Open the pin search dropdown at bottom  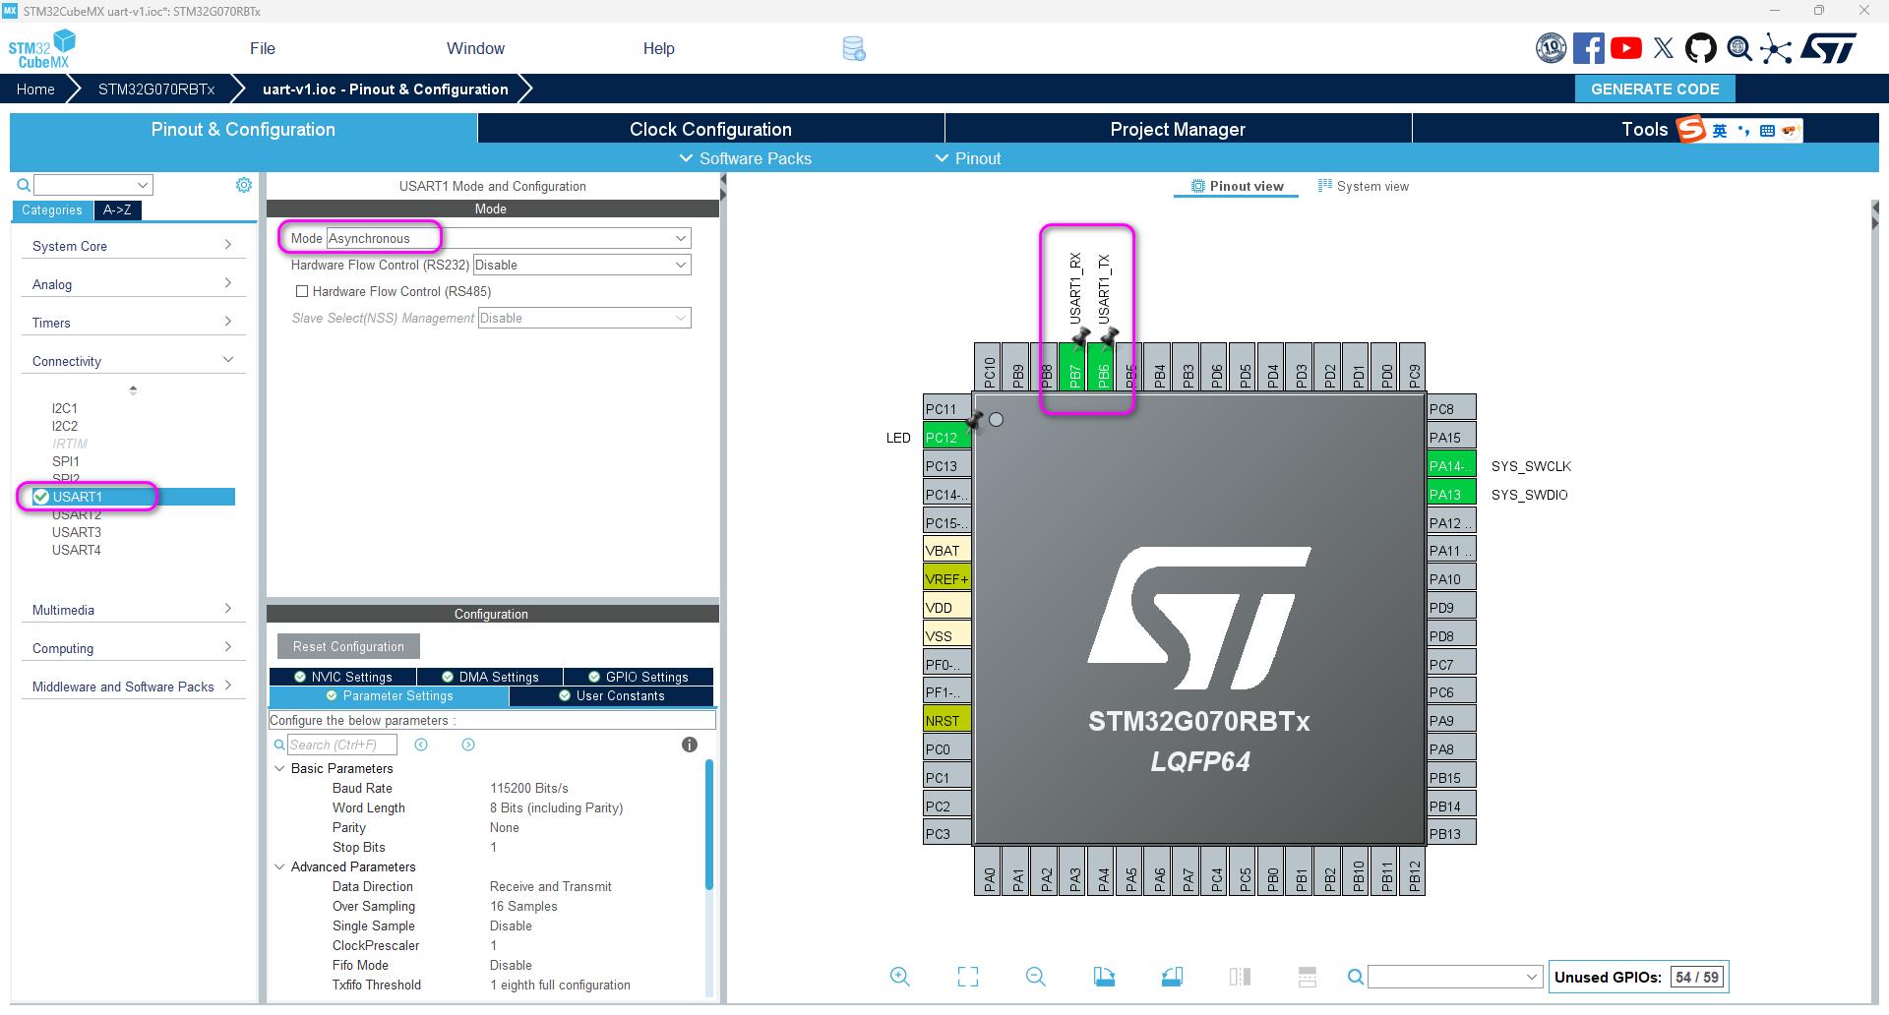click(x=1454, y=977)
